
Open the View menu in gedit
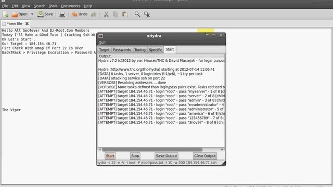25,6
